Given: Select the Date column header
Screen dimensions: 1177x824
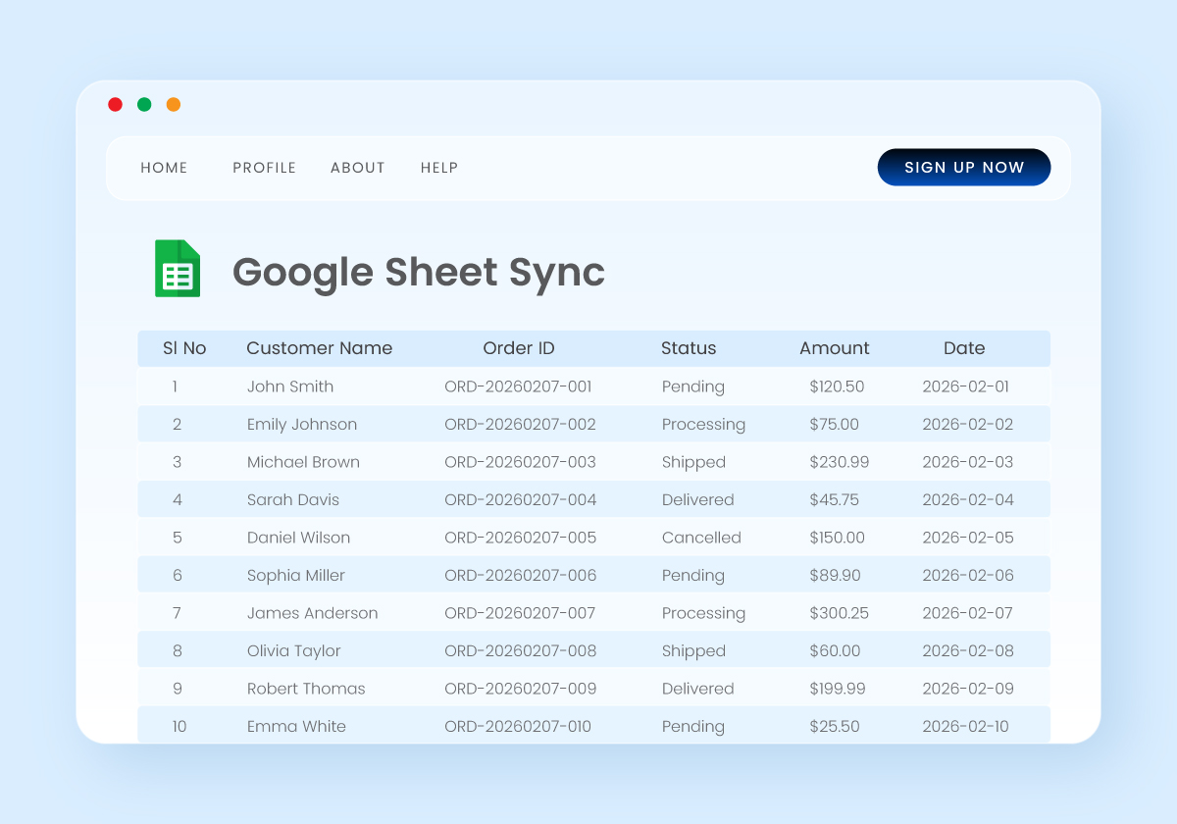Looking at the screenshot, I should point(964,348).
